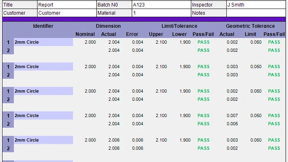Image resolution: width=288 pixels, height=162 pixels.
Task: Click geometric actual 0.002 in the 2.006 row
Action: [233, 148]
